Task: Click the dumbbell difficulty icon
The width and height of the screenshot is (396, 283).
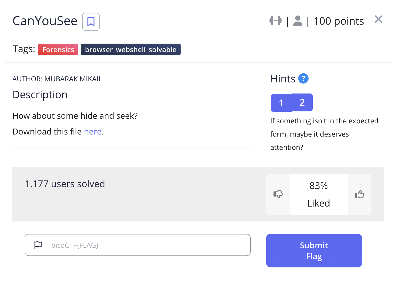Action: (x=275, y=21)
